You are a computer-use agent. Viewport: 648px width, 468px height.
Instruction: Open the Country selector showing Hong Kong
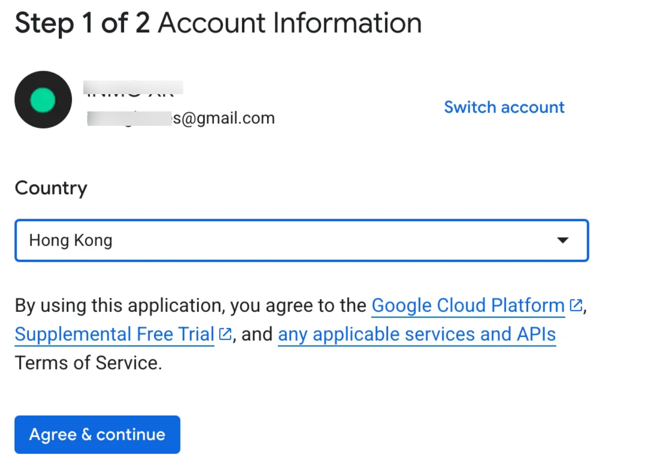[301, 240]
